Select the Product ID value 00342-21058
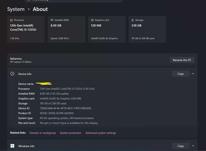Viewport: 206px width, 151px height. 57,113
